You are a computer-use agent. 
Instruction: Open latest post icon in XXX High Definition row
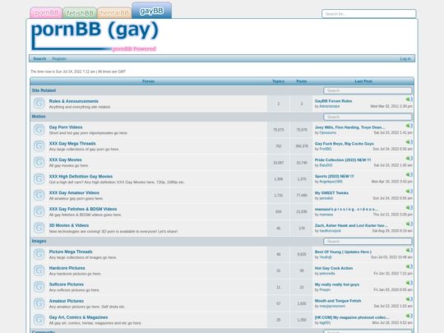[409, 174]
